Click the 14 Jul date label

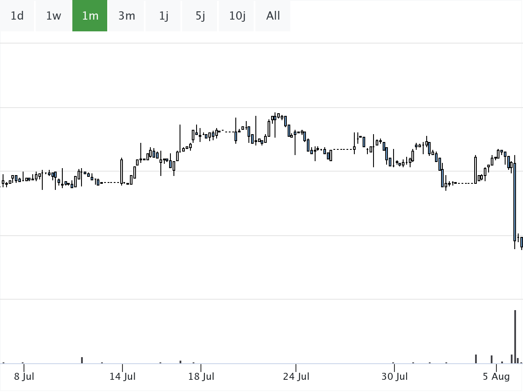tap(122, 376)
